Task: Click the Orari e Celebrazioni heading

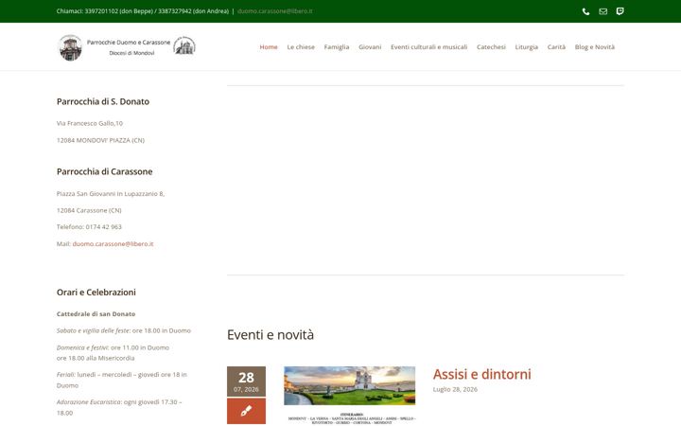Action: coord(96,293)
